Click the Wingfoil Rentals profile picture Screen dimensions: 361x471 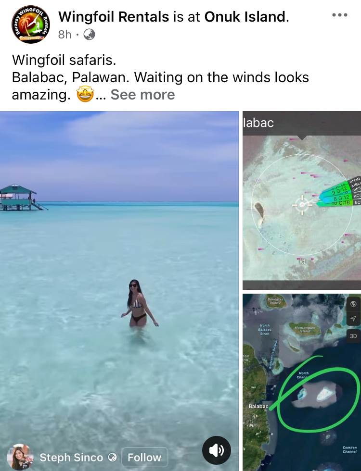click(x=31, y=25)
